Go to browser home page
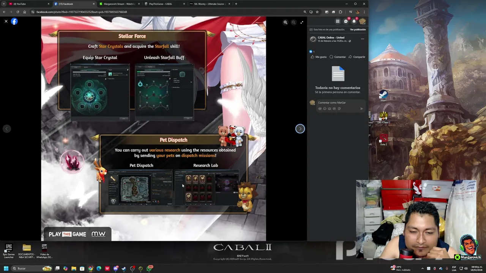The image size is (486, 273). [25, 12]
